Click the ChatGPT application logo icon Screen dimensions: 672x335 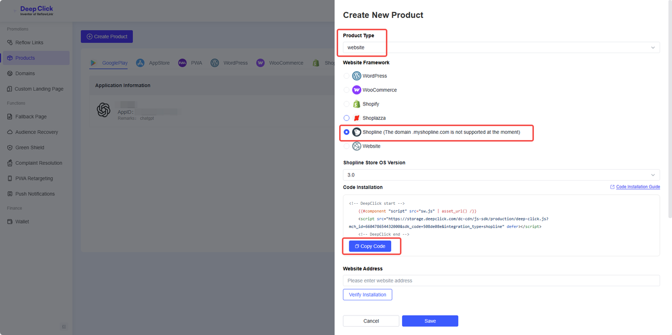pyautogui.click(x=103, y=110)
